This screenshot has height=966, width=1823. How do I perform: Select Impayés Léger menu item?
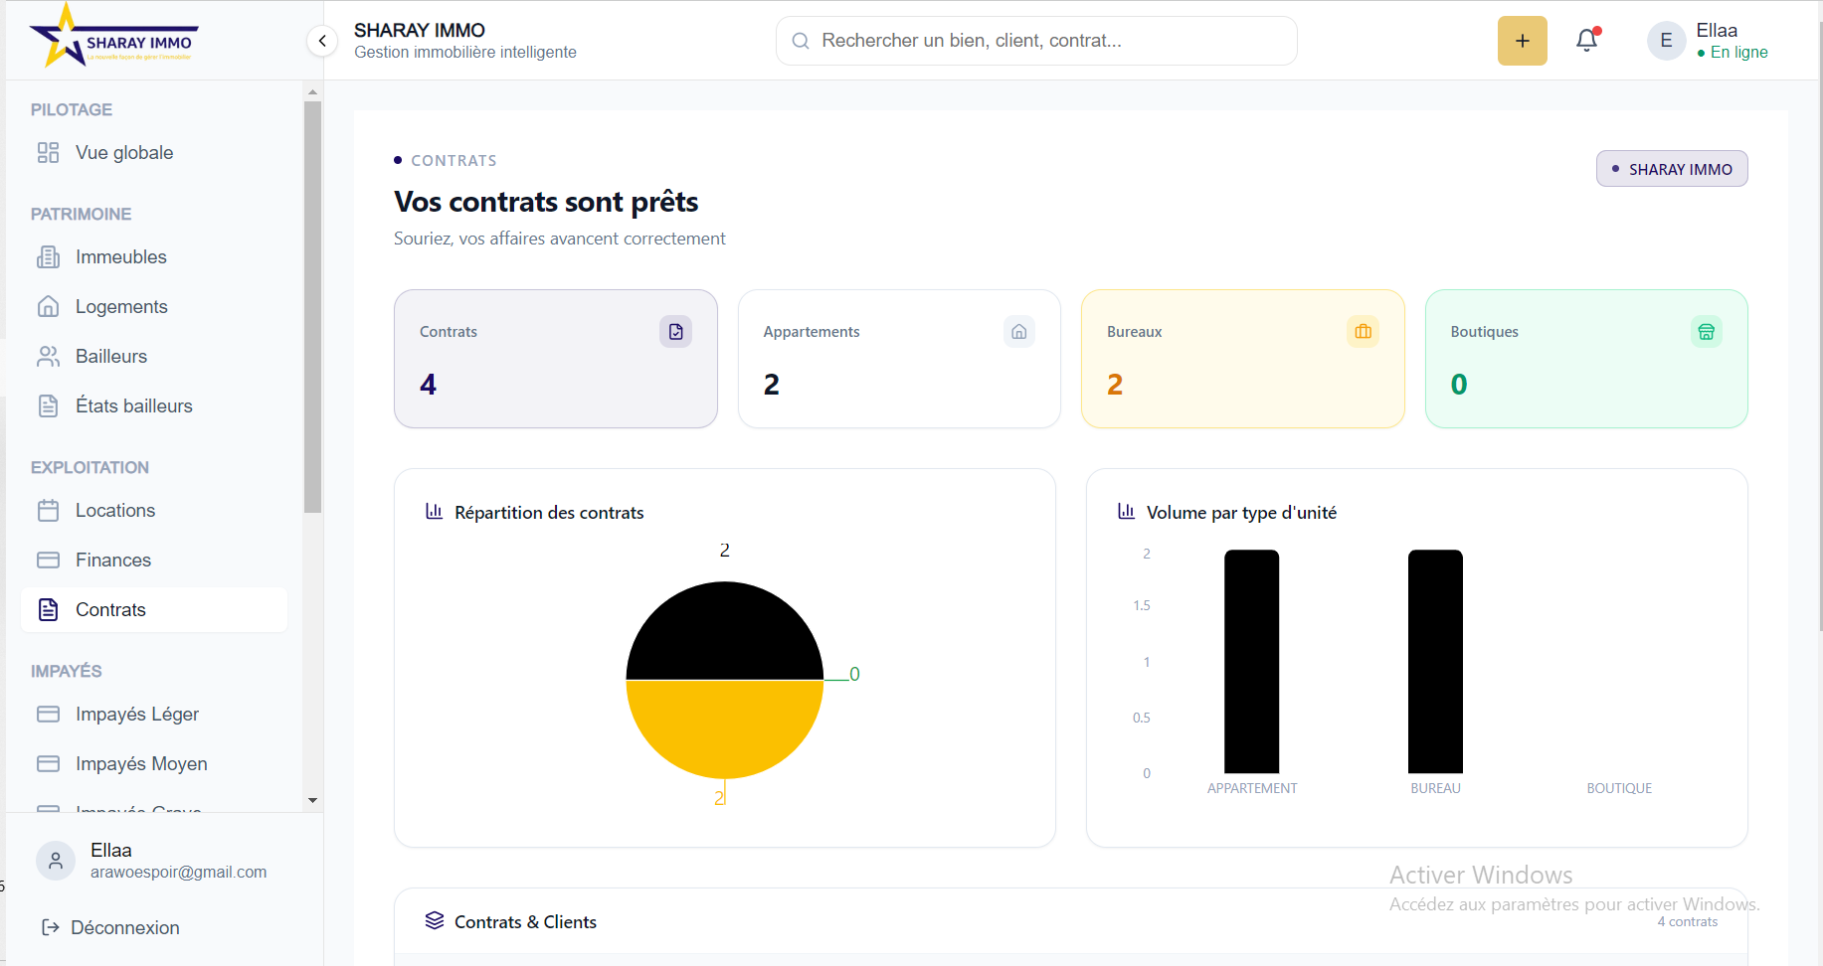coord(136,715)
